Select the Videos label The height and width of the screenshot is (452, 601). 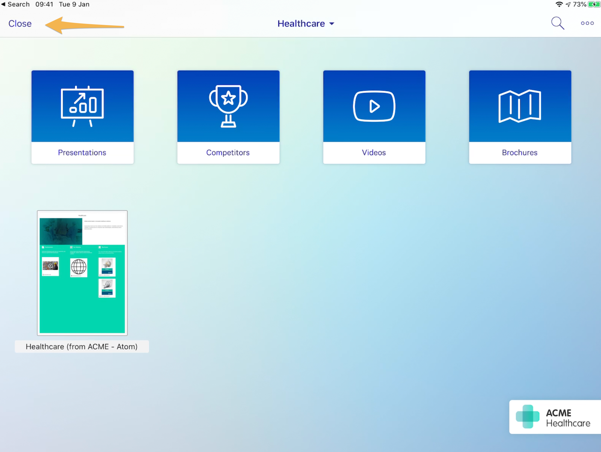click(374, 153)
